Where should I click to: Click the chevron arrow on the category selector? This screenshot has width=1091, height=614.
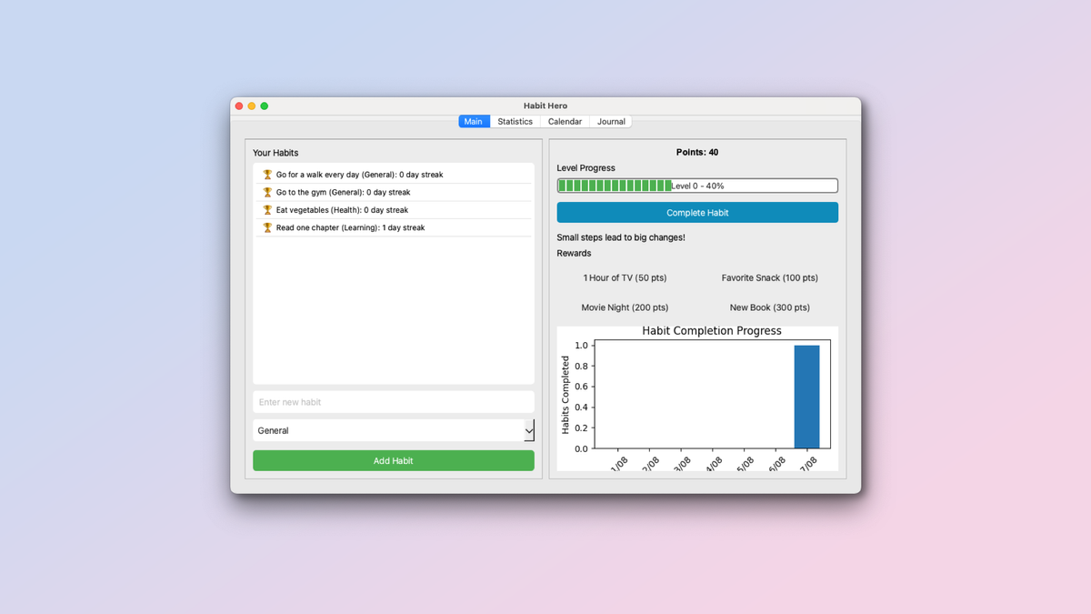pos(528,430)
